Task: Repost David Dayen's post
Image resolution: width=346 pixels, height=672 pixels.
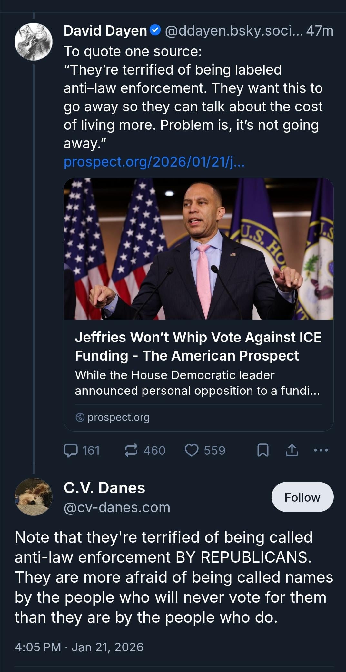Action: 131,450
